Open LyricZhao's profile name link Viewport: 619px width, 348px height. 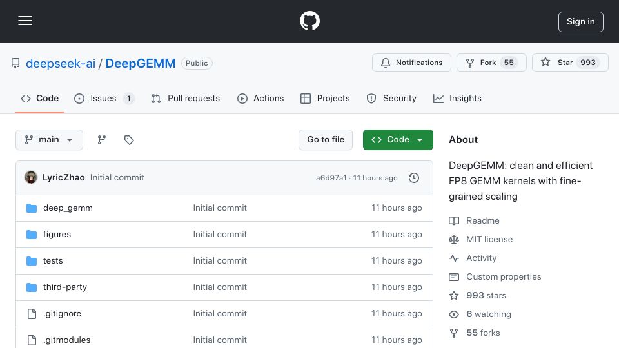[x=64, y=178]
